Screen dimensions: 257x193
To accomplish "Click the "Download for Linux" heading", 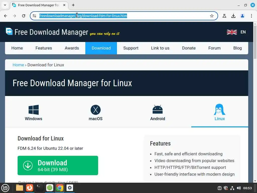I will point(40,138).
